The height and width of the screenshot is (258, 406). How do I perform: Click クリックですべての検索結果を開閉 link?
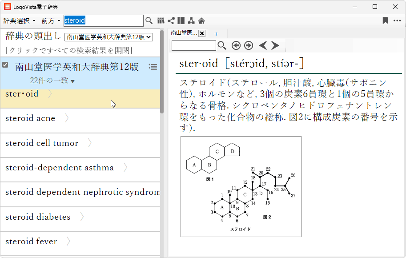68,50
